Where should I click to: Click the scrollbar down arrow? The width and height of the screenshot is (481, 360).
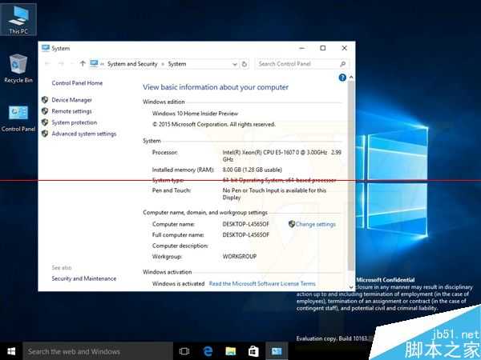351,287
